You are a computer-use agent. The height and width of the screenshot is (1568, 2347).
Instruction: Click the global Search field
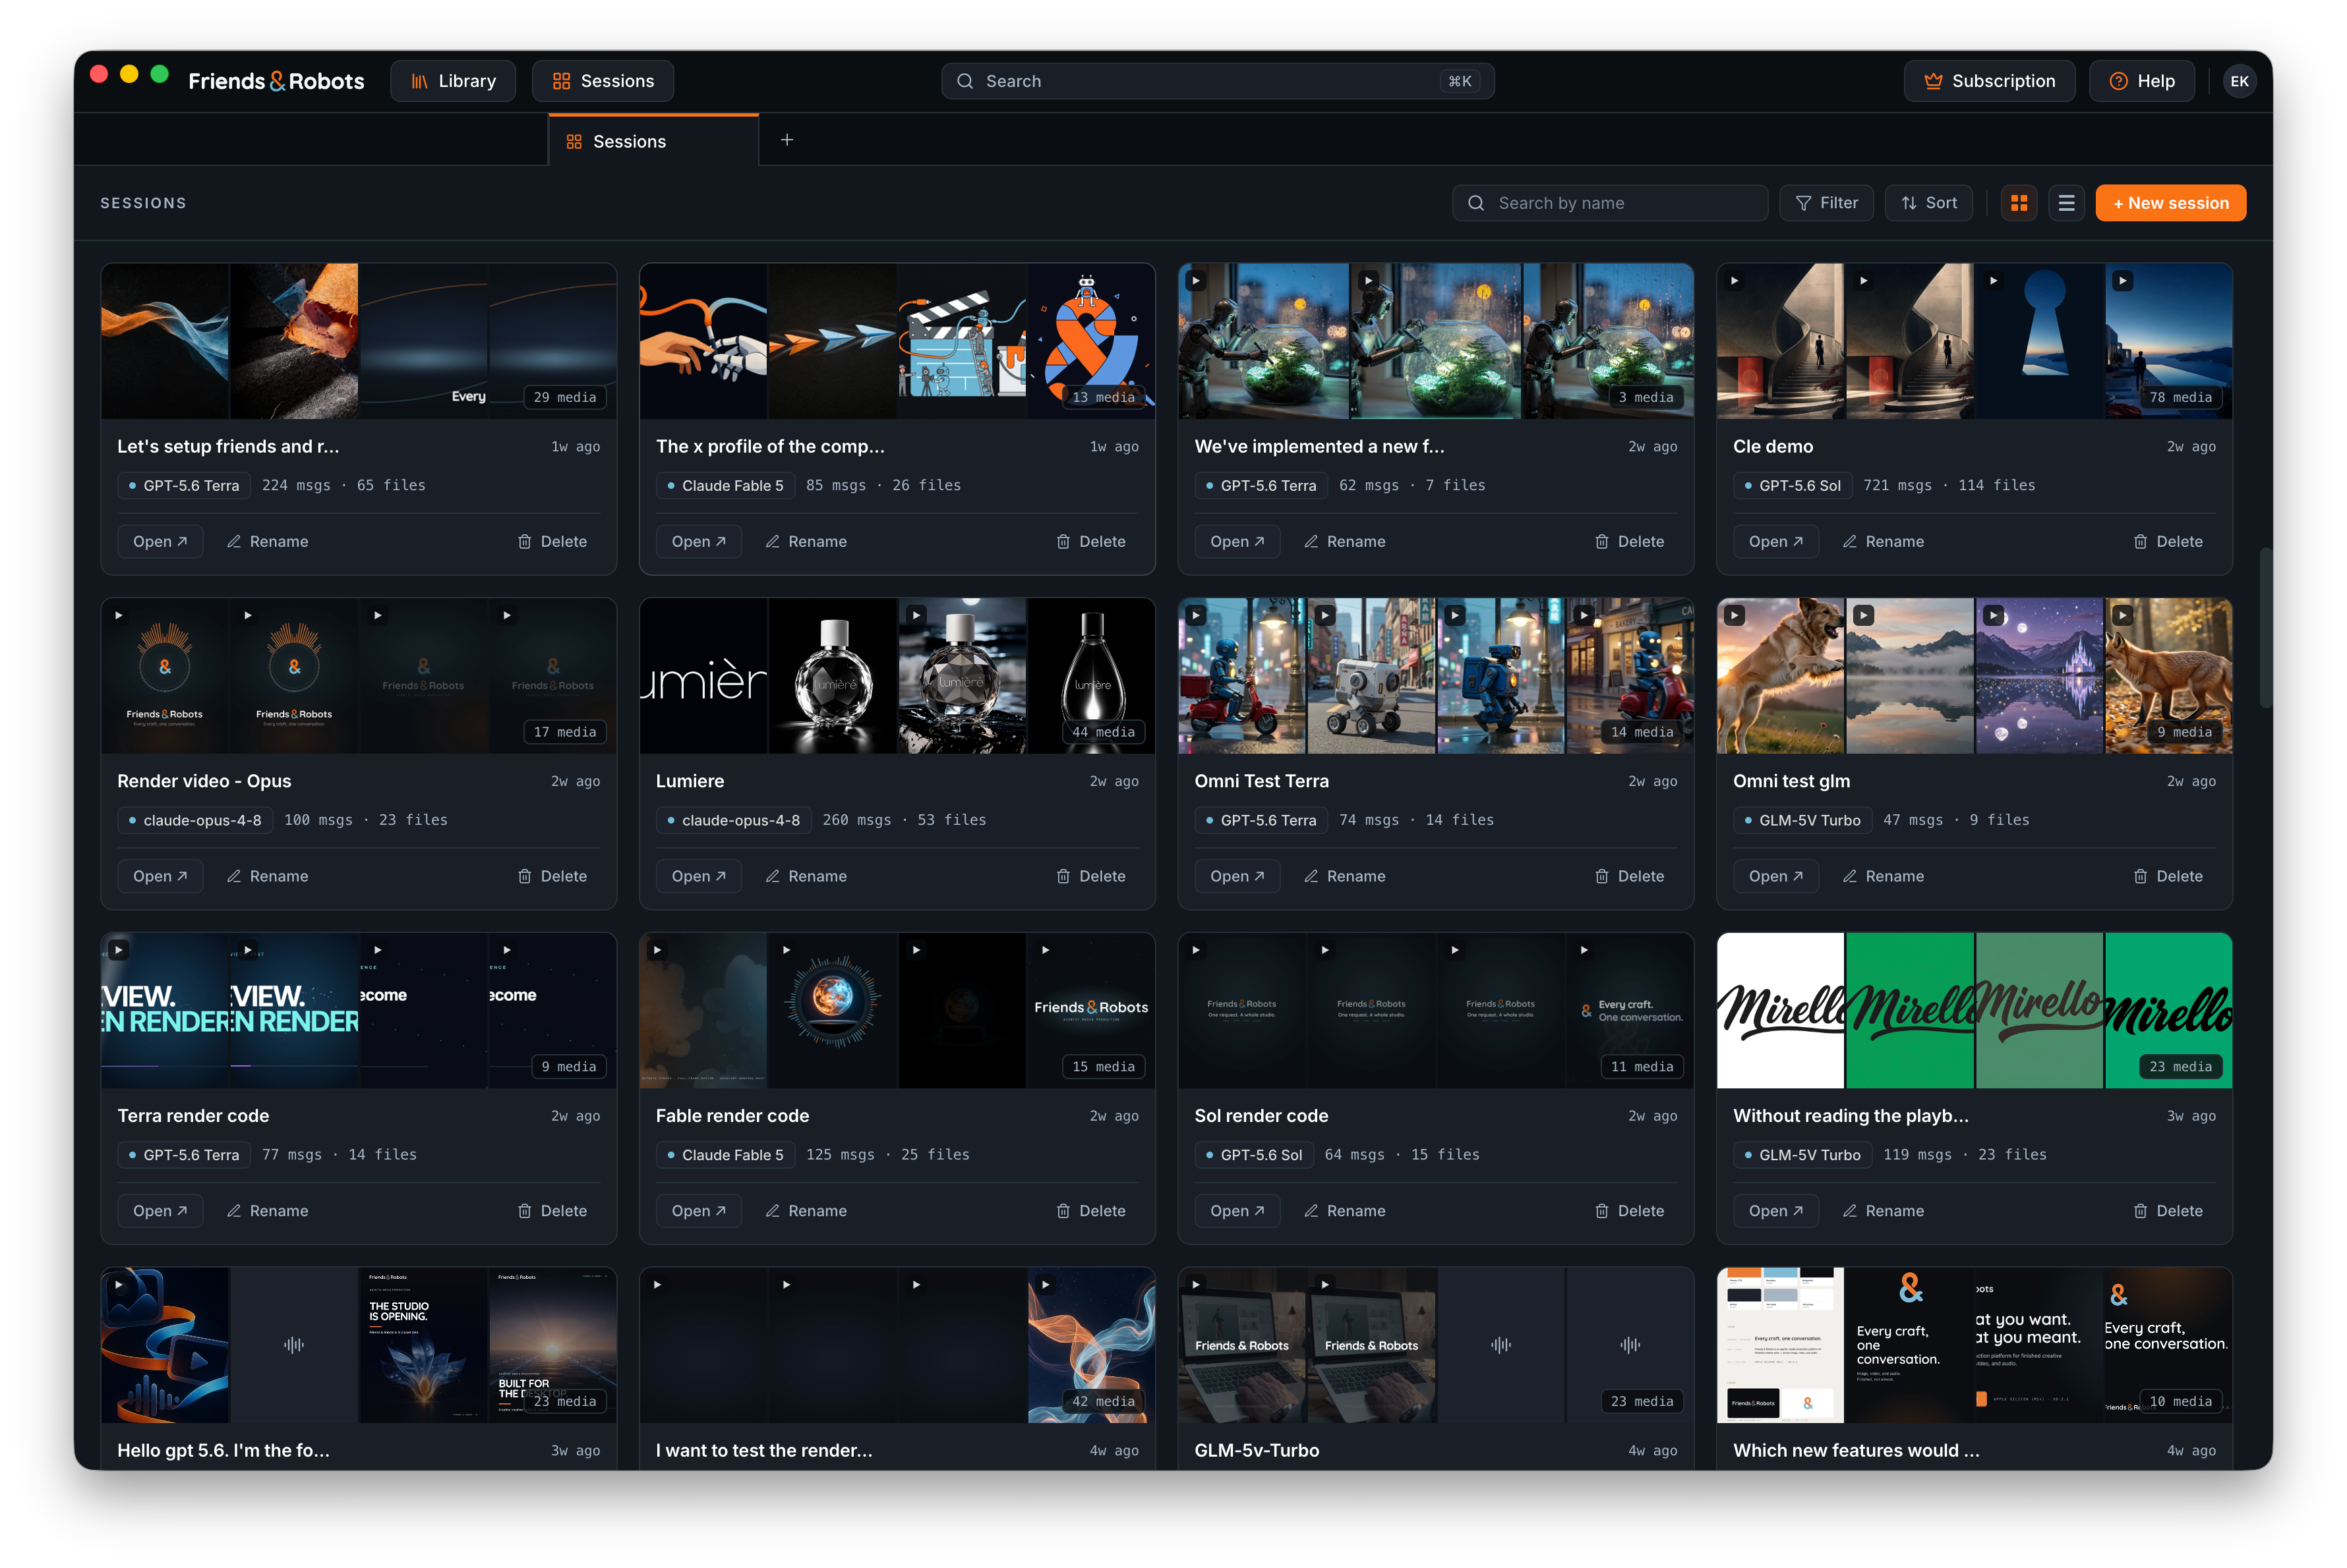[x=1216, y=81]
